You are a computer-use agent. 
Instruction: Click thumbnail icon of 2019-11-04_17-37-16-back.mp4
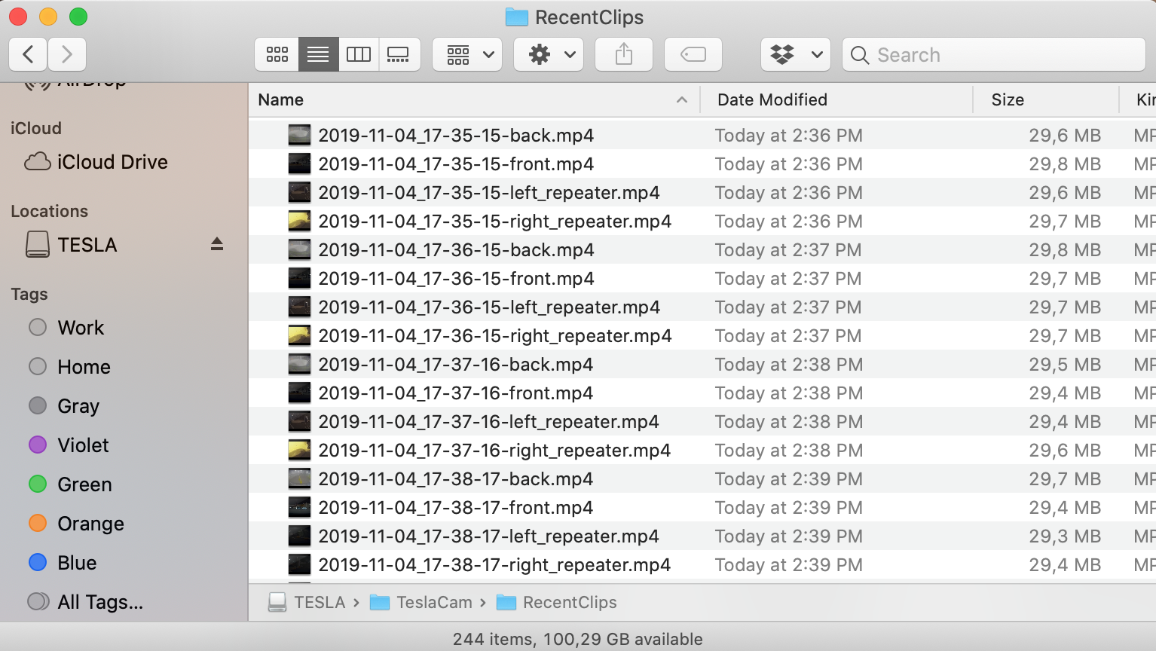(x=299, y=365)
